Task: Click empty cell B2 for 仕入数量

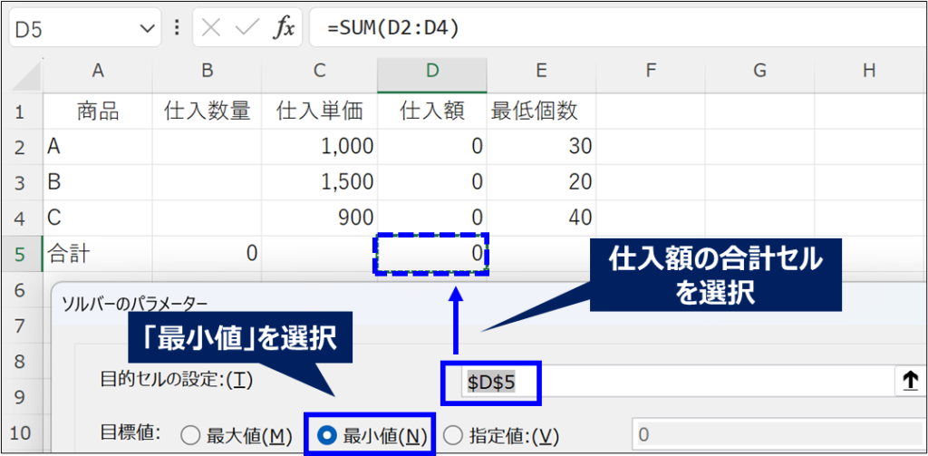Action: click(207, 146)
